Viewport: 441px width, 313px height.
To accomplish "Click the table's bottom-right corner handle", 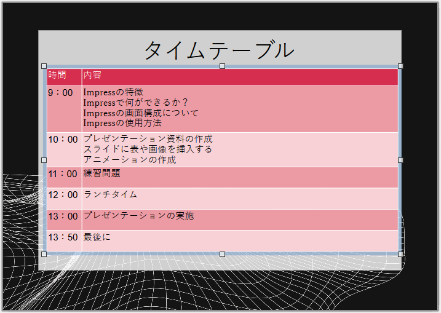I will [x=400, y=254].
